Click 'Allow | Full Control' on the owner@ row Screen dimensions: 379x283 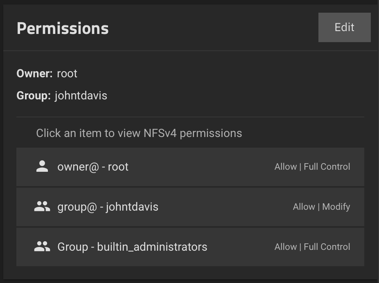(x=312, y=166)
